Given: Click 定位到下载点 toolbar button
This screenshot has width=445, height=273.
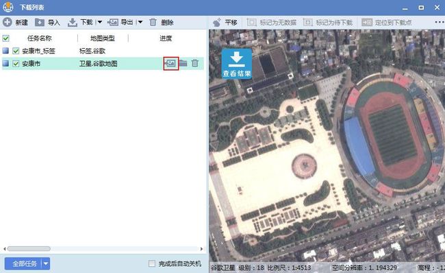Looking at the screenshot, I should pyautogui.click(x=387, y=22).
